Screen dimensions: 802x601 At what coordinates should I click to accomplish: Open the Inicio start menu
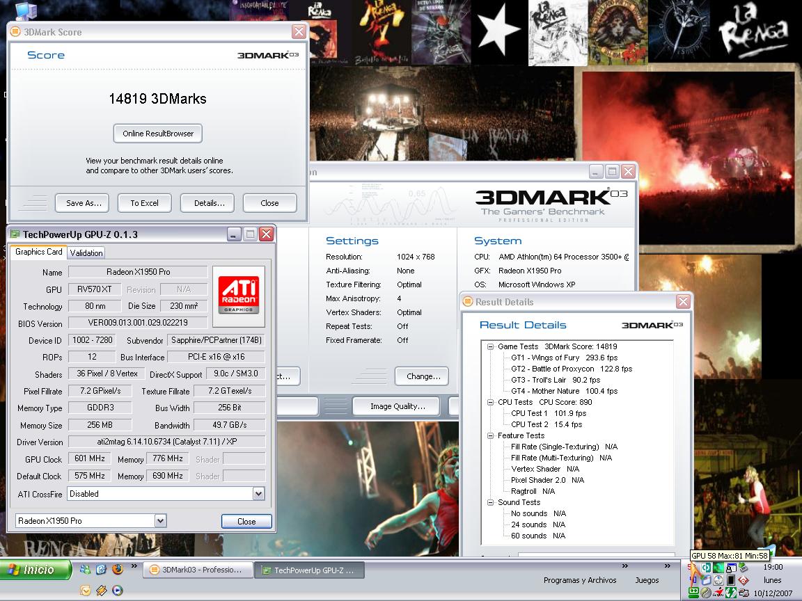tap(36, 570)
